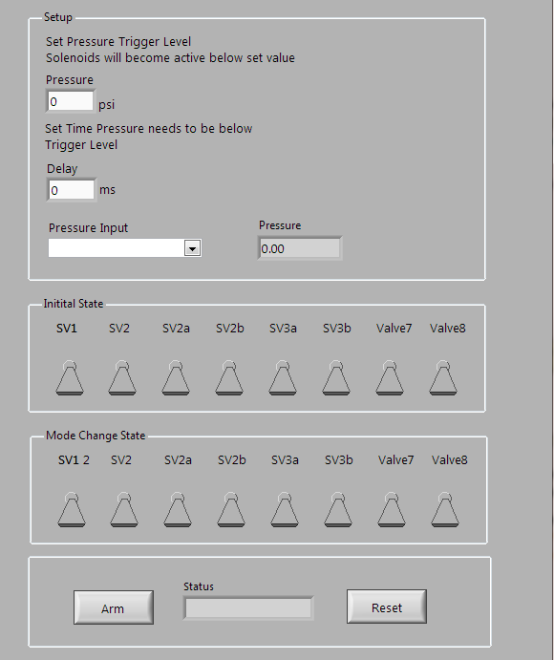
Task: Click the 'Delay' label
Action: click(62, 169)
